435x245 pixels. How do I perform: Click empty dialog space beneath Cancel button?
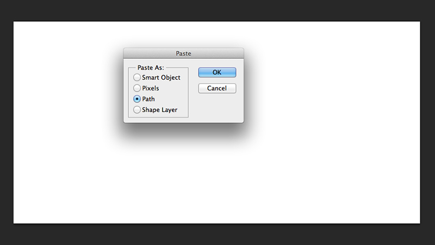217,108
